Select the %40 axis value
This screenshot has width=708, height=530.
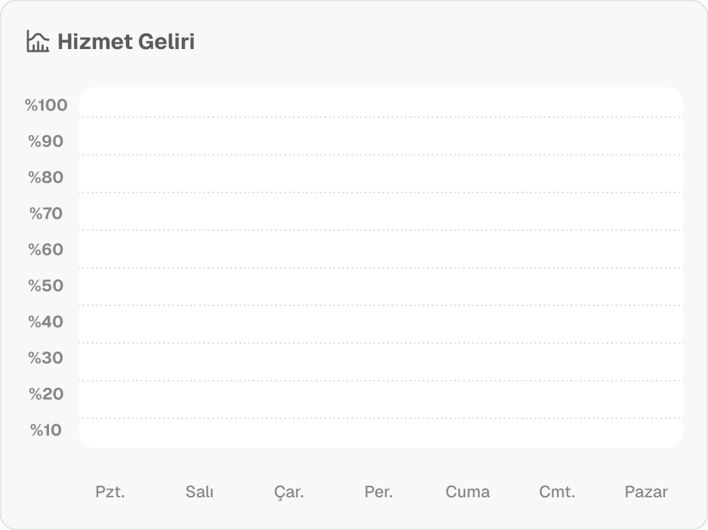pos(46,322)
